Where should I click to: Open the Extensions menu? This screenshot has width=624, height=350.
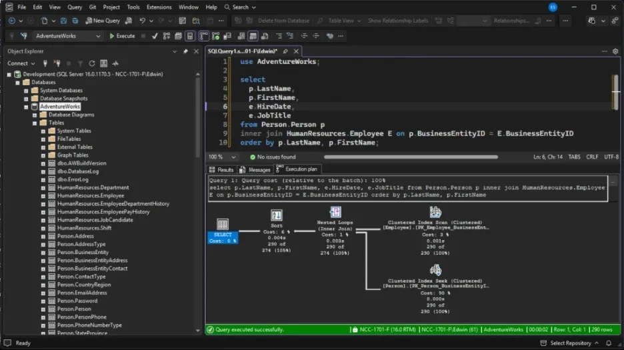[159, 7]
